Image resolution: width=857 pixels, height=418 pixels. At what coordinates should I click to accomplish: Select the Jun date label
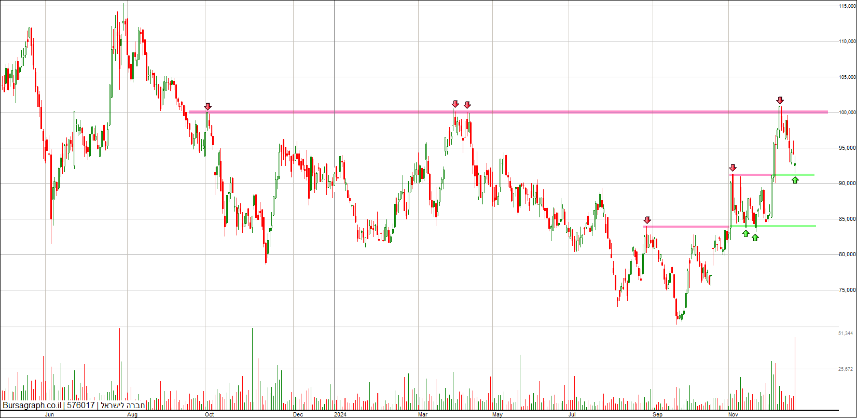pyautogui.click(x=50, y=415)
